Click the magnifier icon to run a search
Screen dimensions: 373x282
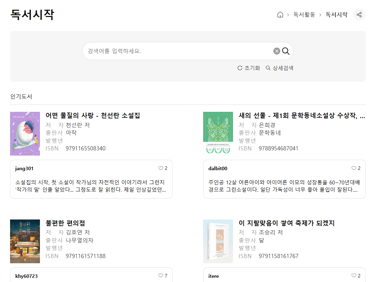pyautogui.click(x=285, y=51)
